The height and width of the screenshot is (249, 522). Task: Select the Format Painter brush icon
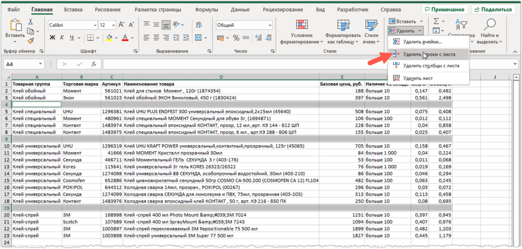(x=30, y=41)
